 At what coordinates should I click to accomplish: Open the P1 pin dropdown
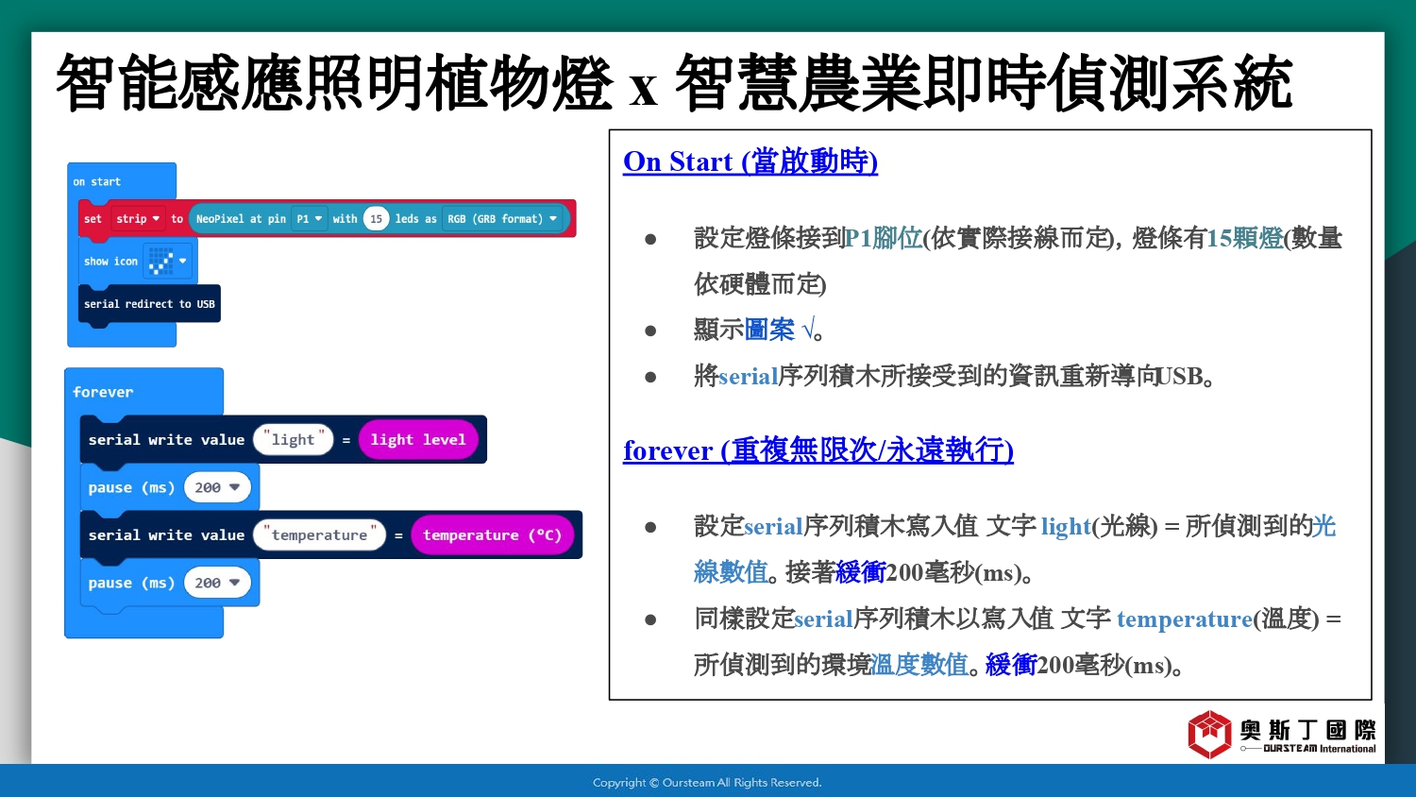tap(309, 218)
